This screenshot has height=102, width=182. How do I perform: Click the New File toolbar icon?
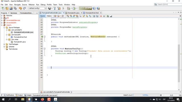3,8
